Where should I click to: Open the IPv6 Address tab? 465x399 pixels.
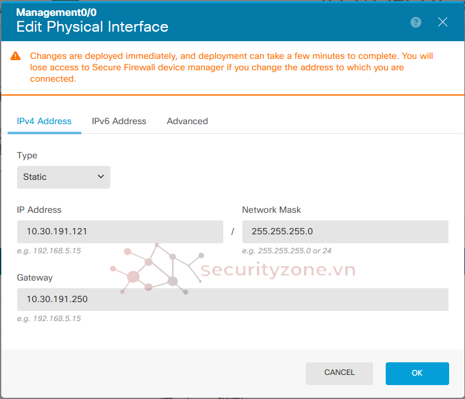[119, 121]
